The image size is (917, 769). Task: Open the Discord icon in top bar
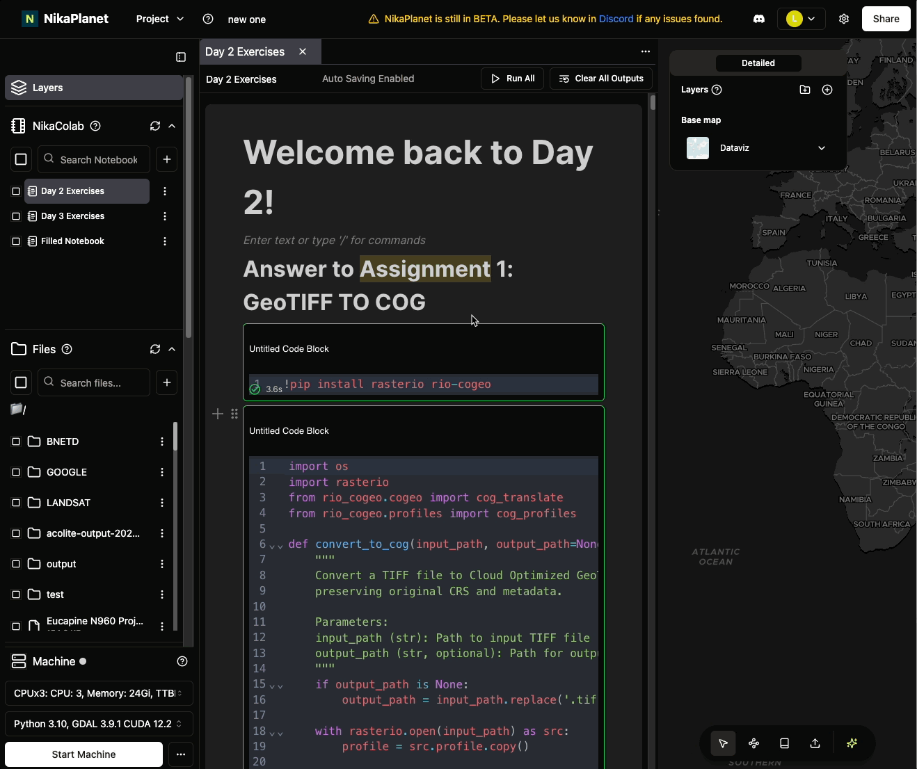click(759, 19)
